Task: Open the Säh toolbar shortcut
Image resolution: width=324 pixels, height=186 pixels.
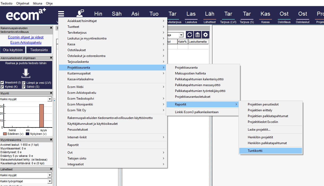Action: pos(117,14)
